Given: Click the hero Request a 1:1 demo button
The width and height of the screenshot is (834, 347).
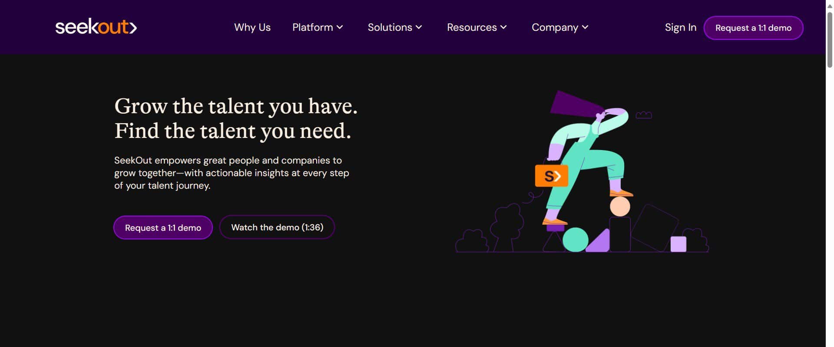Looking at the screenshot, I should click(x=163, y=227).
